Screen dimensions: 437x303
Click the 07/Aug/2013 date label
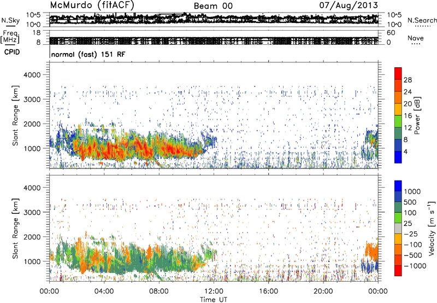pos(349,5)
